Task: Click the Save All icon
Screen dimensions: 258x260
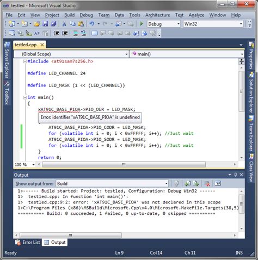Action: coord(54,24)
